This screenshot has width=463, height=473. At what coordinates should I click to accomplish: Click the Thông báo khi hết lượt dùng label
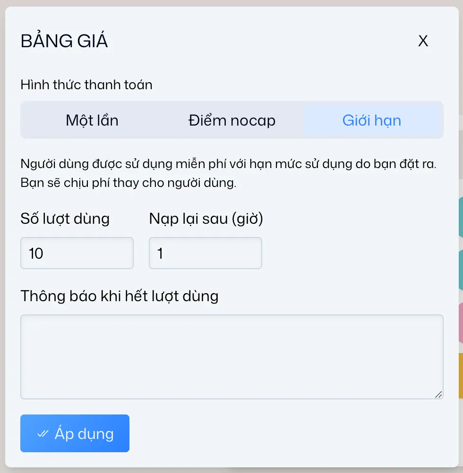click(x=119, y=296)
